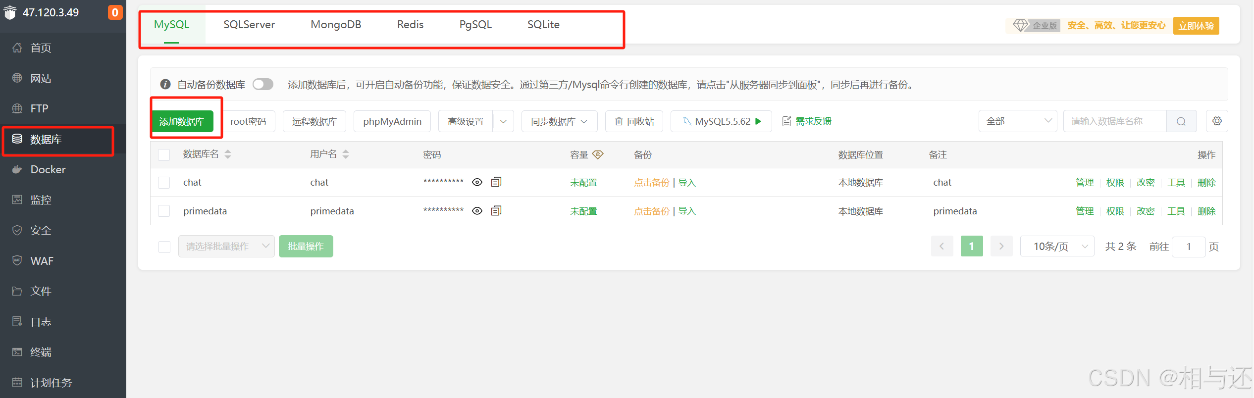Viewport: 1254px width, 398px height.
Task: Open 计划任务 scheduled tasks
Action: (x=51, y=383)
